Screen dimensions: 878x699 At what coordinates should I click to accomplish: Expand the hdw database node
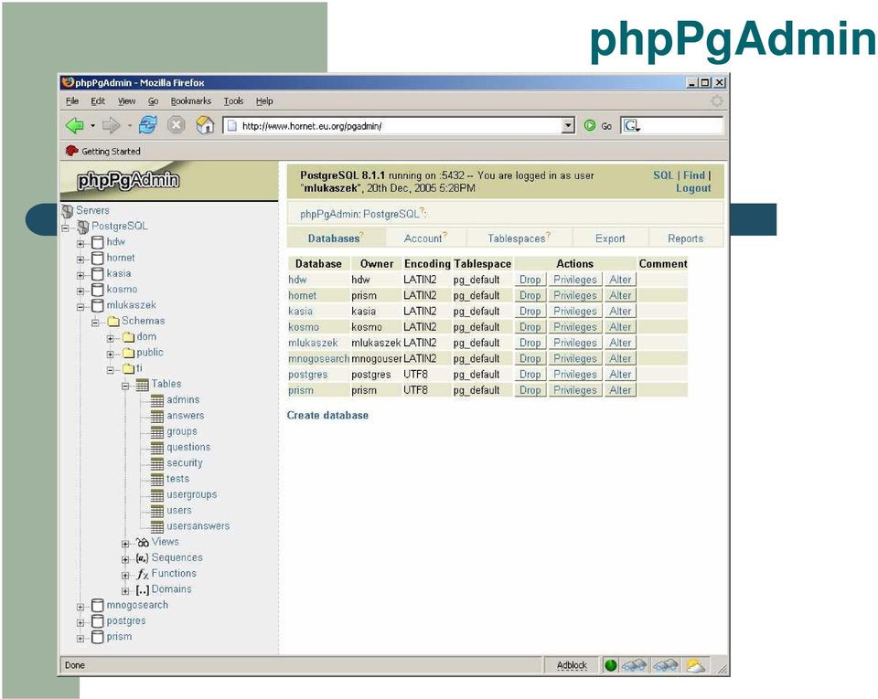click(x=80, y=244)
